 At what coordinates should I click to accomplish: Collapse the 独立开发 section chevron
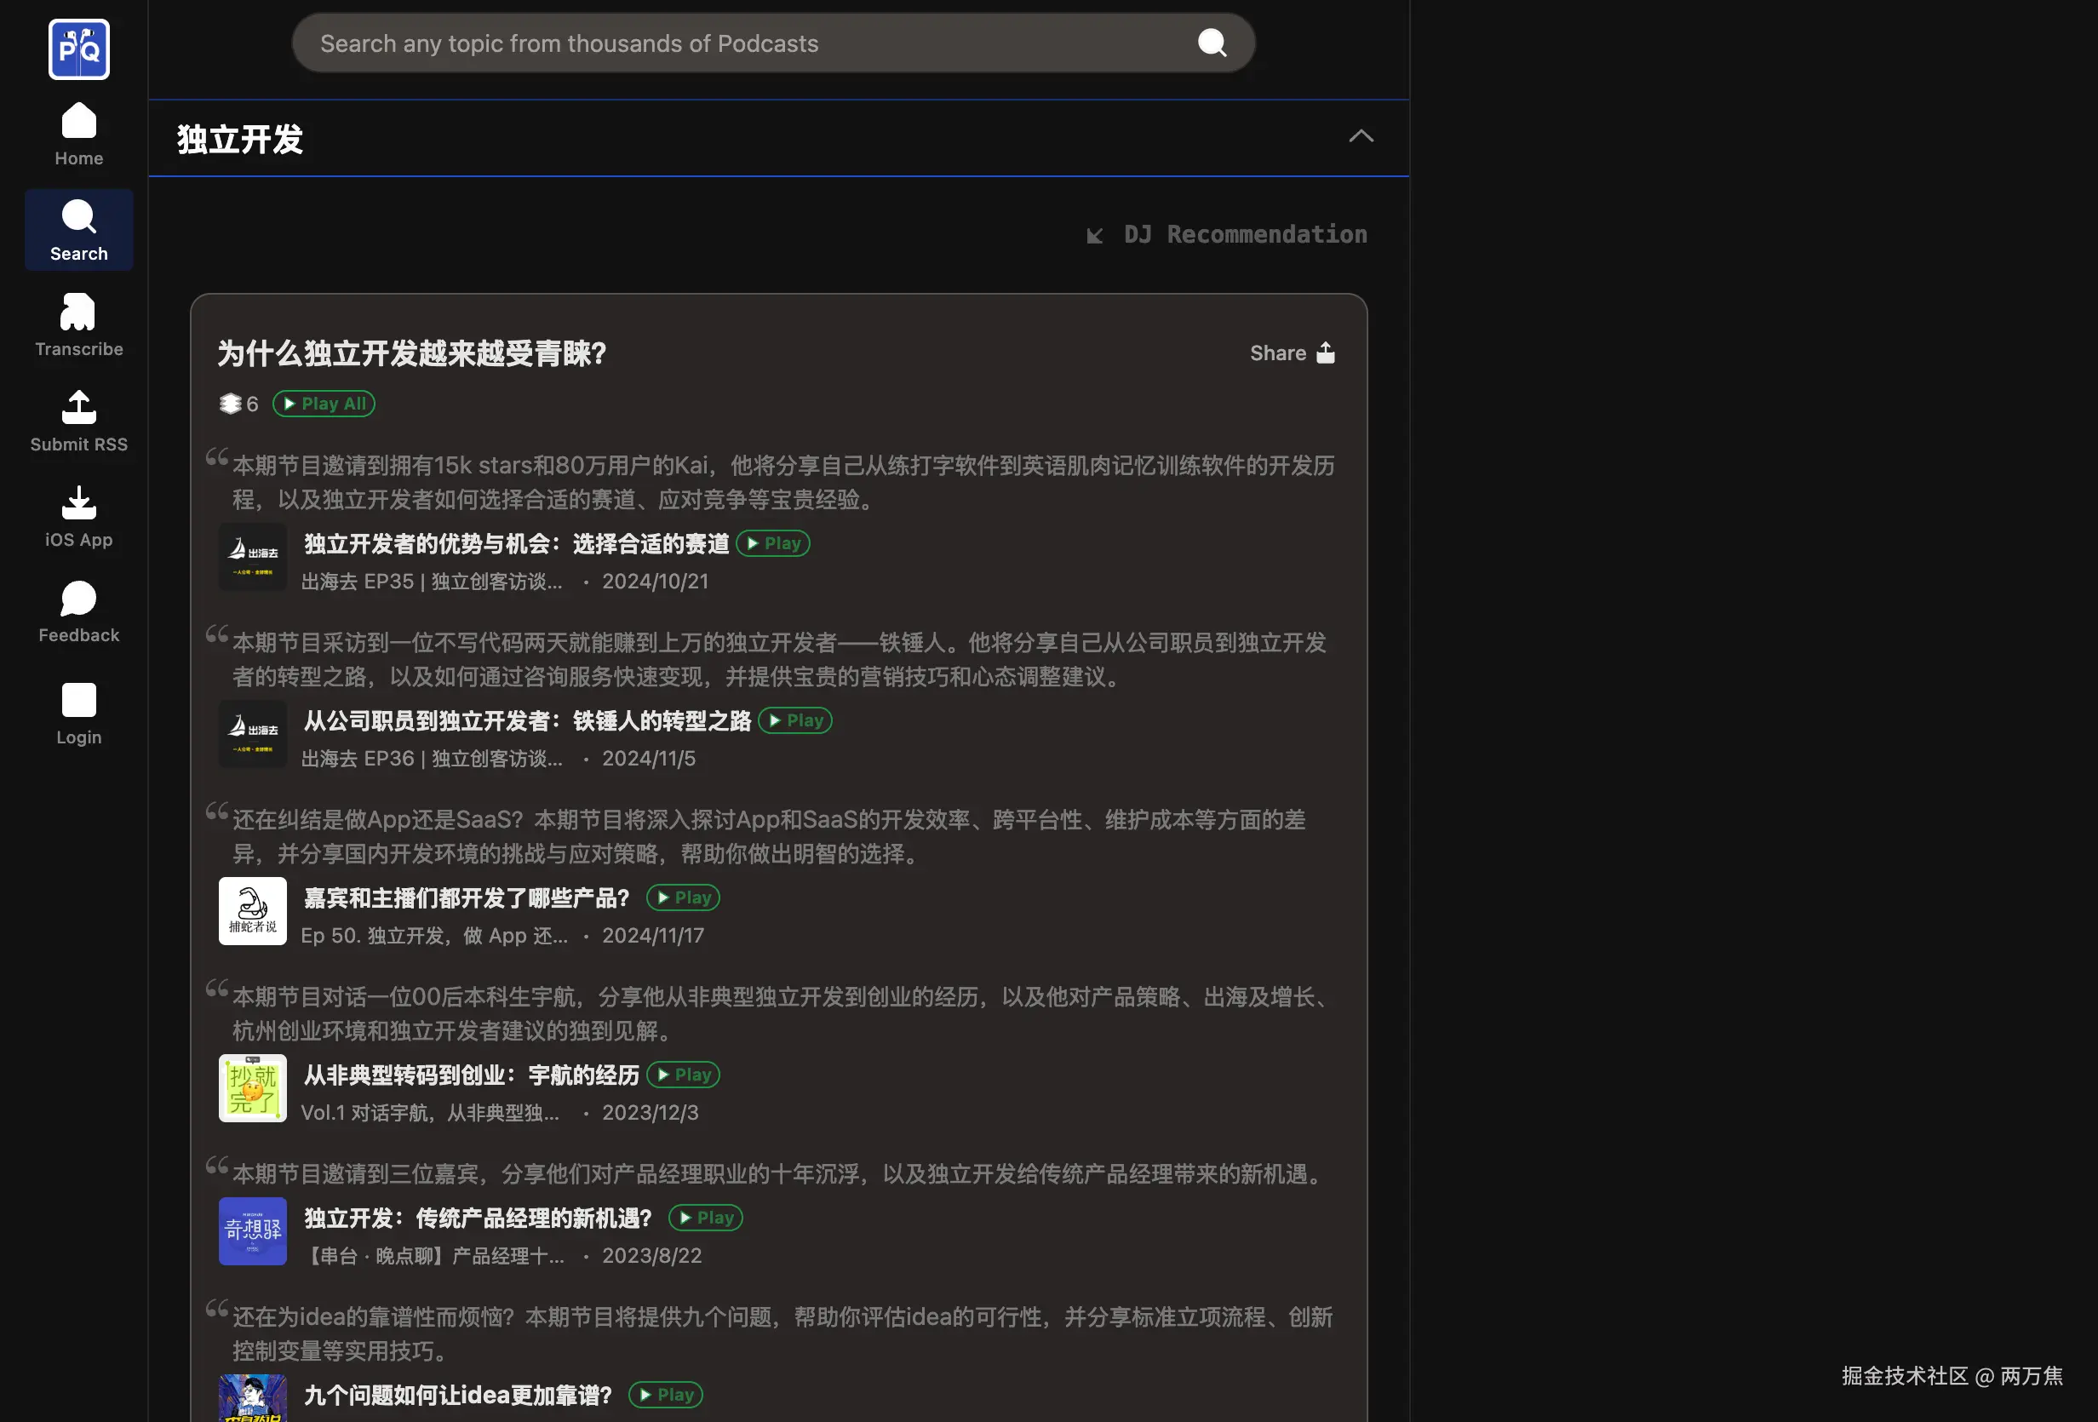coord(1360,136)
